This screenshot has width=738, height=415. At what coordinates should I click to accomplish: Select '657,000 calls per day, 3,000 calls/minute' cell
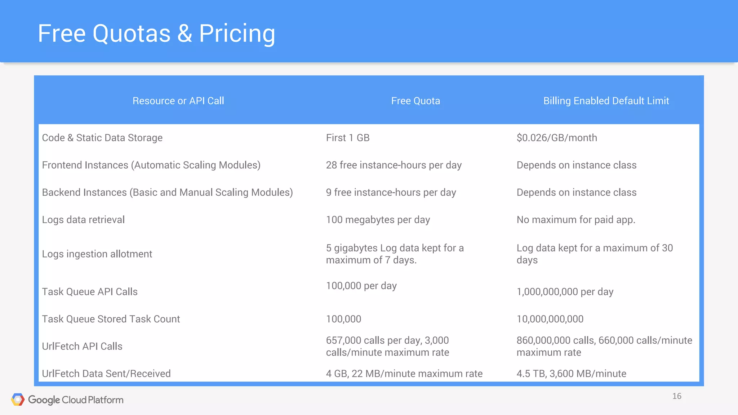(388, 346)
